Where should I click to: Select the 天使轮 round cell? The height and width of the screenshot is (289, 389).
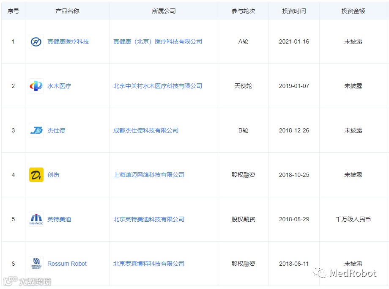tap(243, 86)
